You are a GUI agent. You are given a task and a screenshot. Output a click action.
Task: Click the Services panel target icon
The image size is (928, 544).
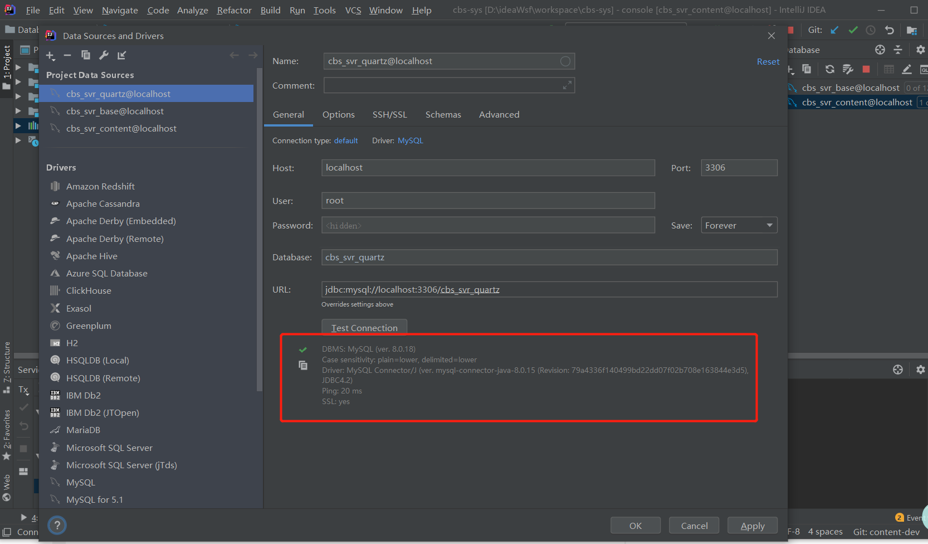[898, 370]
